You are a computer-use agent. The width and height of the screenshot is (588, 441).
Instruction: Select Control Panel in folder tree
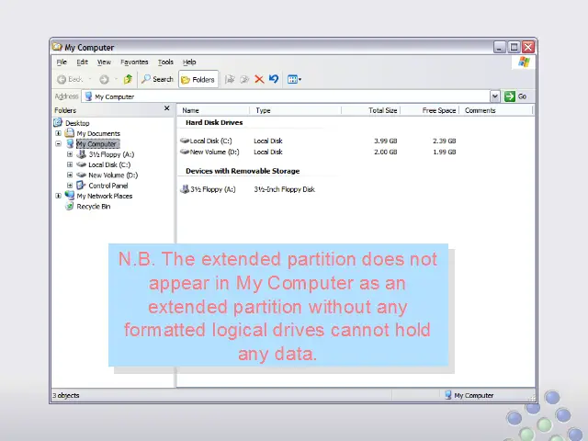pyautogui.click(x=108, y=186)
